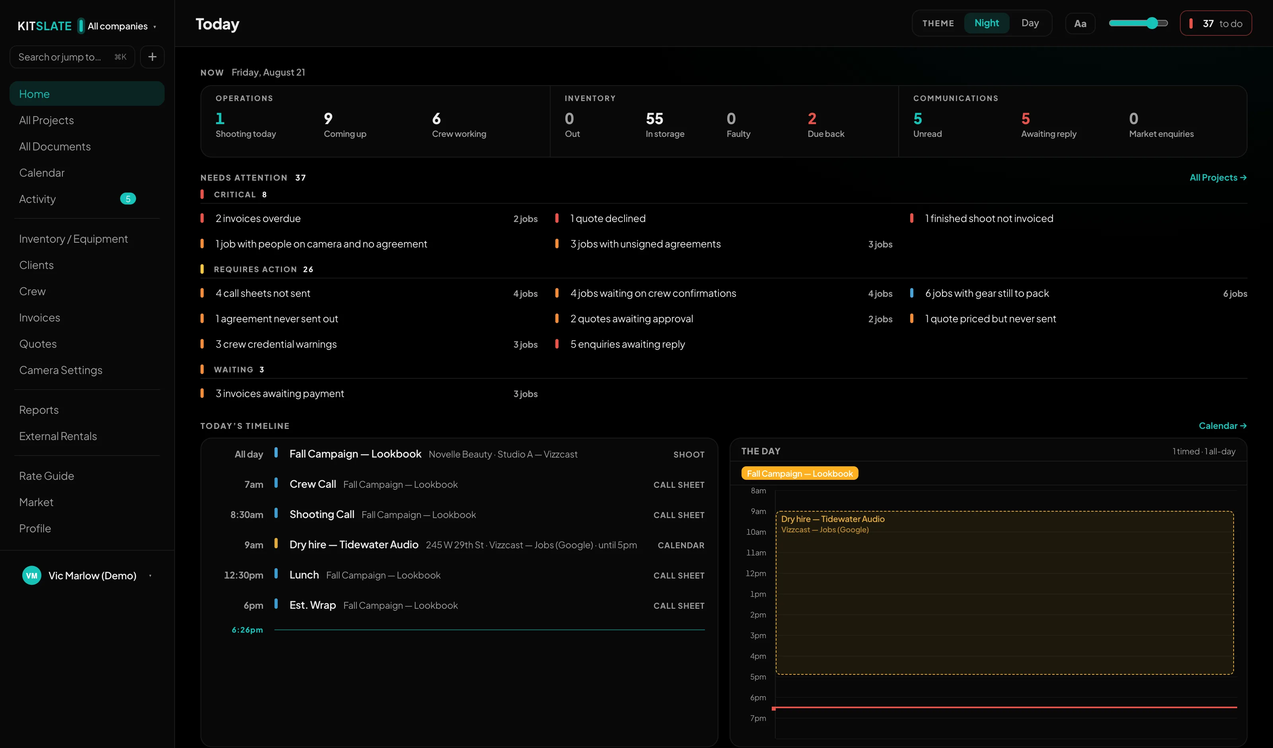
Task: Select the Shooting today stat
Action: 245,125
